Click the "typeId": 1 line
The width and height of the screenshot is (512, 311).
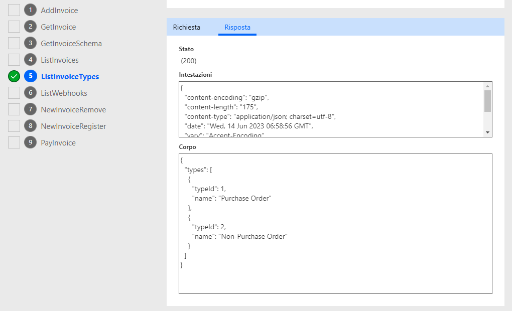[x=209, y=189]
